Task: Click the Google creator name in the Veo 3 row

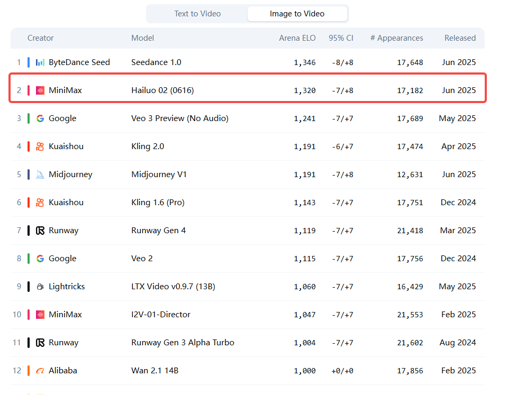Action: tap(62, 118)
